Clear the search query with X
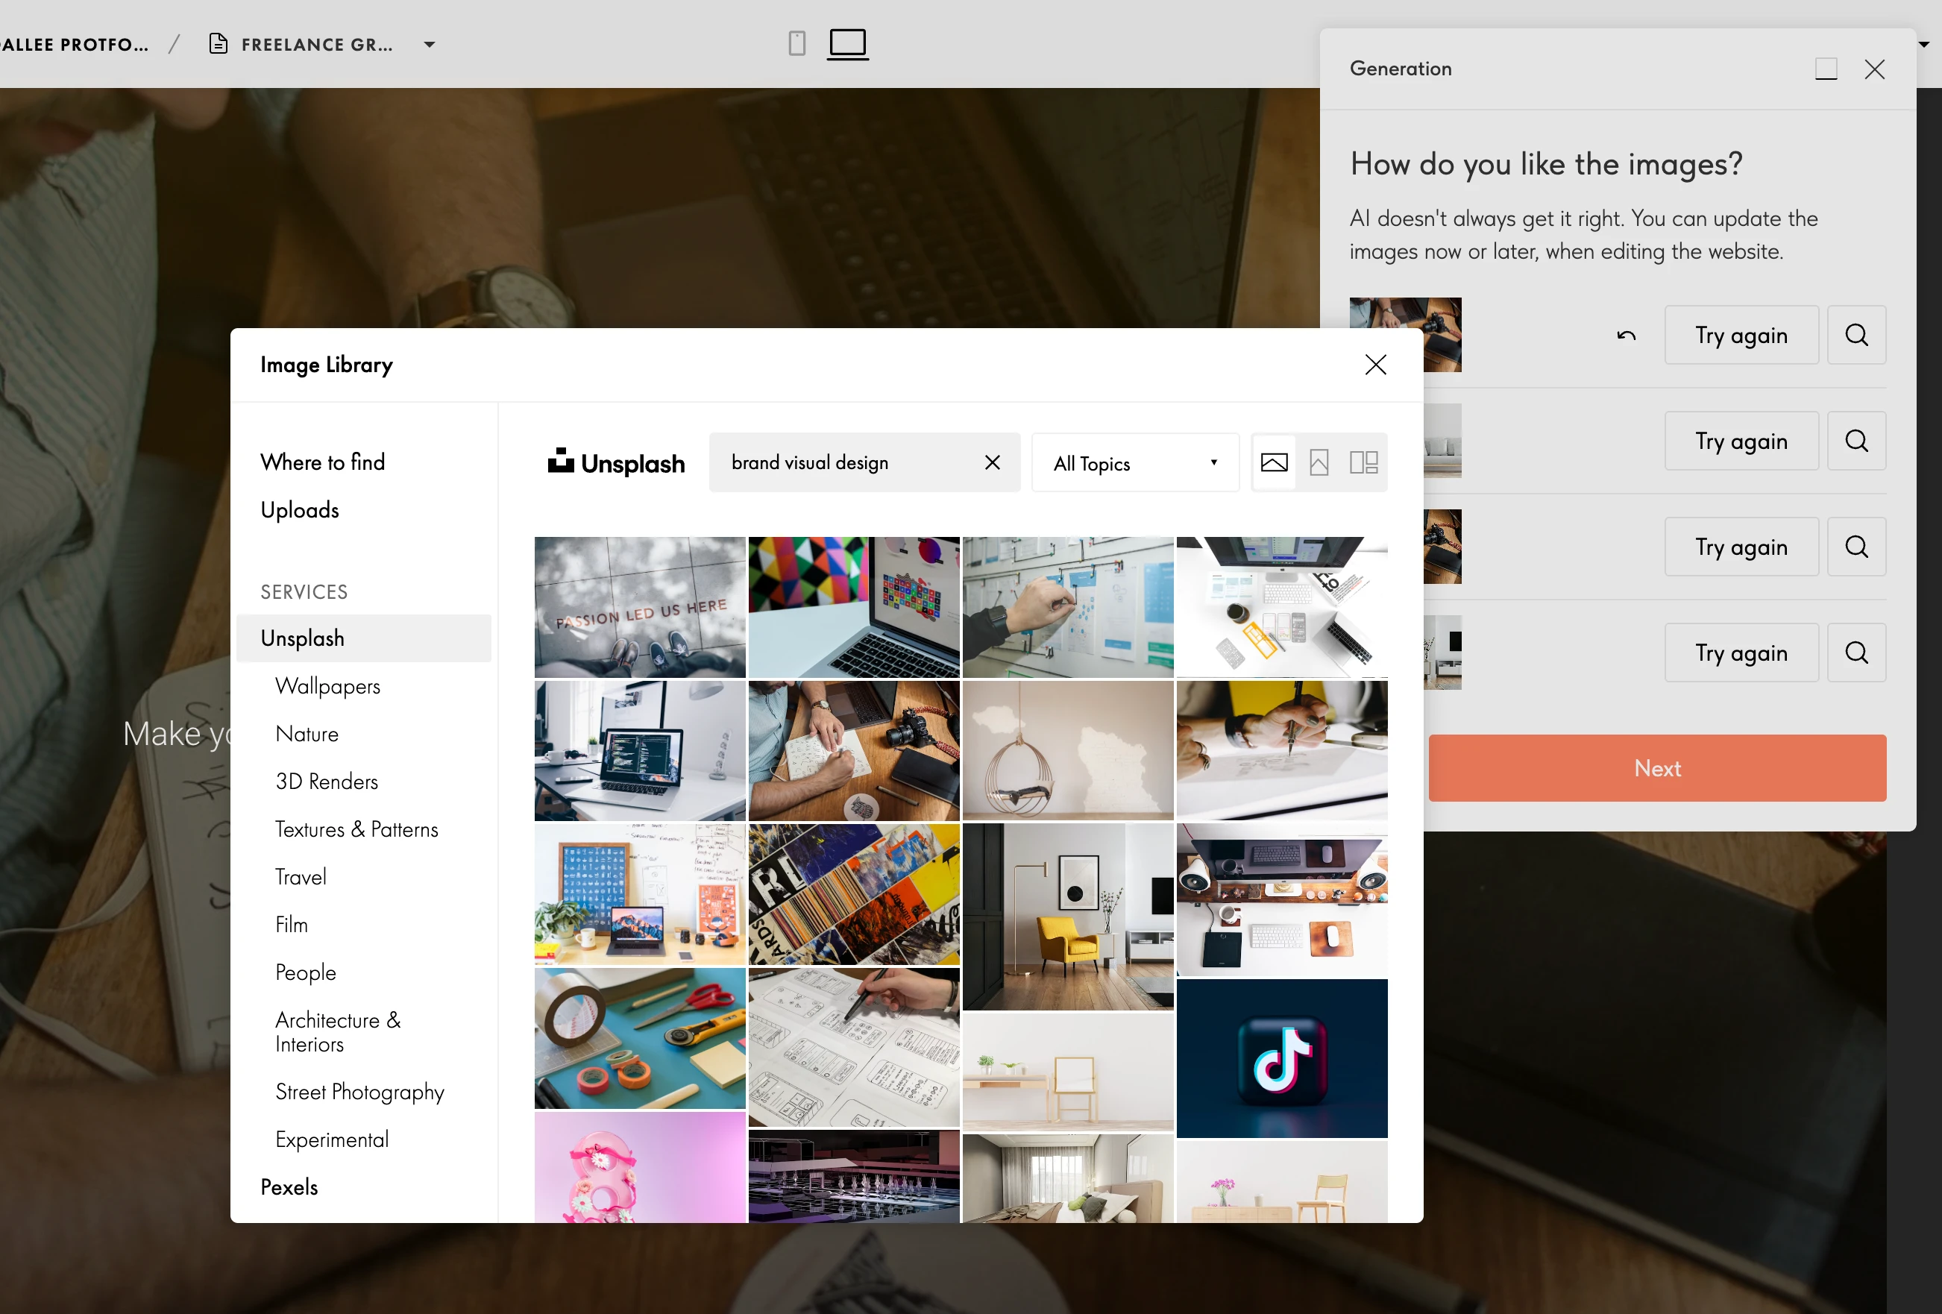1942x1314 pixels. [x=992, y=463]
